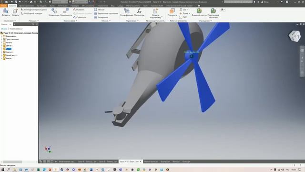Select Зеркальное отражение (Mirror) tool
305x172 pixels.
coord(106,13)
